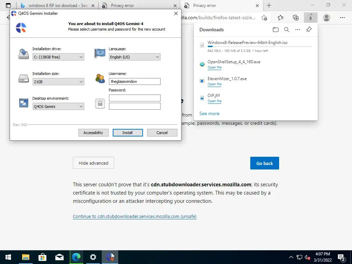Expand the Installation drive dropdown
Screen dimensions: 352x264
[x=58, y=57]
